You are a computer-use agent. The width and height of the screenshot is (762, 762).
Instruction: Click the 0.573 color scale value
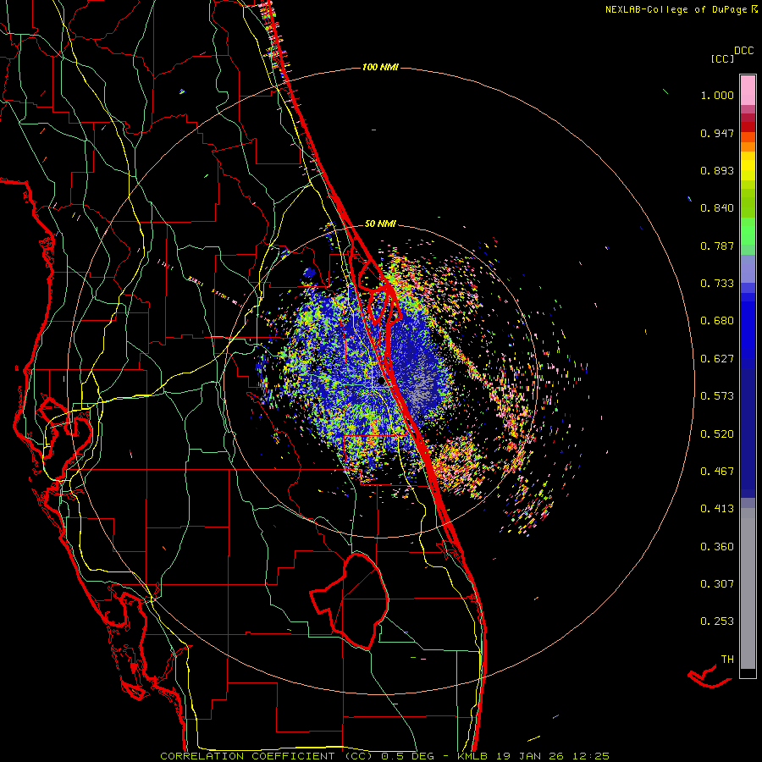[717, 396]
